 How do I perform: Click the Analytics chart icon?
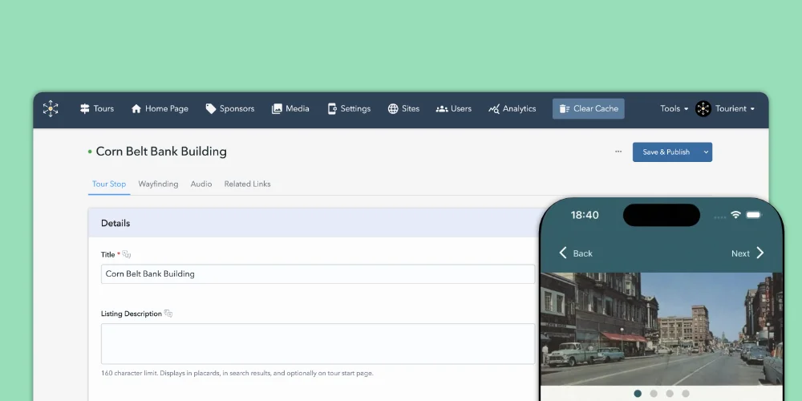point(493,108)
